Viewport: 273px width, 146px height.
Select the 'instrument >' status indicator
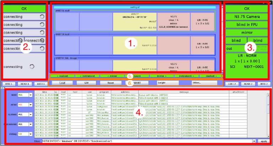tap(187, 76)
